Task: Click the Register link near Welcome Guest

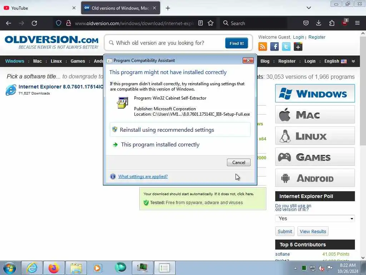Action: tap(317, 37)
